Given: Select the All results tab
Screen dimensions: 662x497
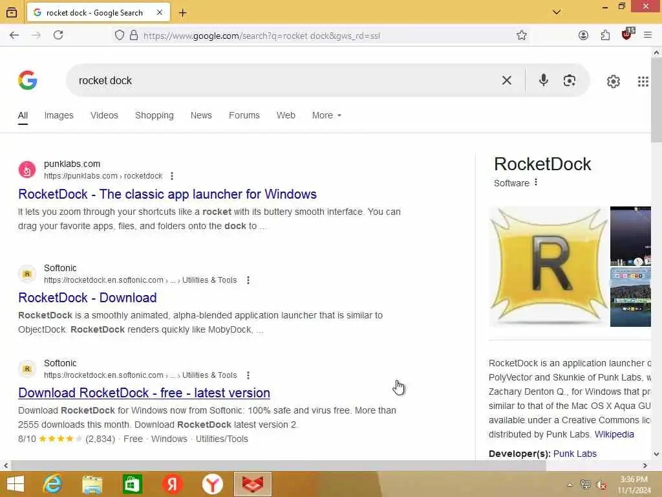Looking at the screenshot, I should coord(23,115).
